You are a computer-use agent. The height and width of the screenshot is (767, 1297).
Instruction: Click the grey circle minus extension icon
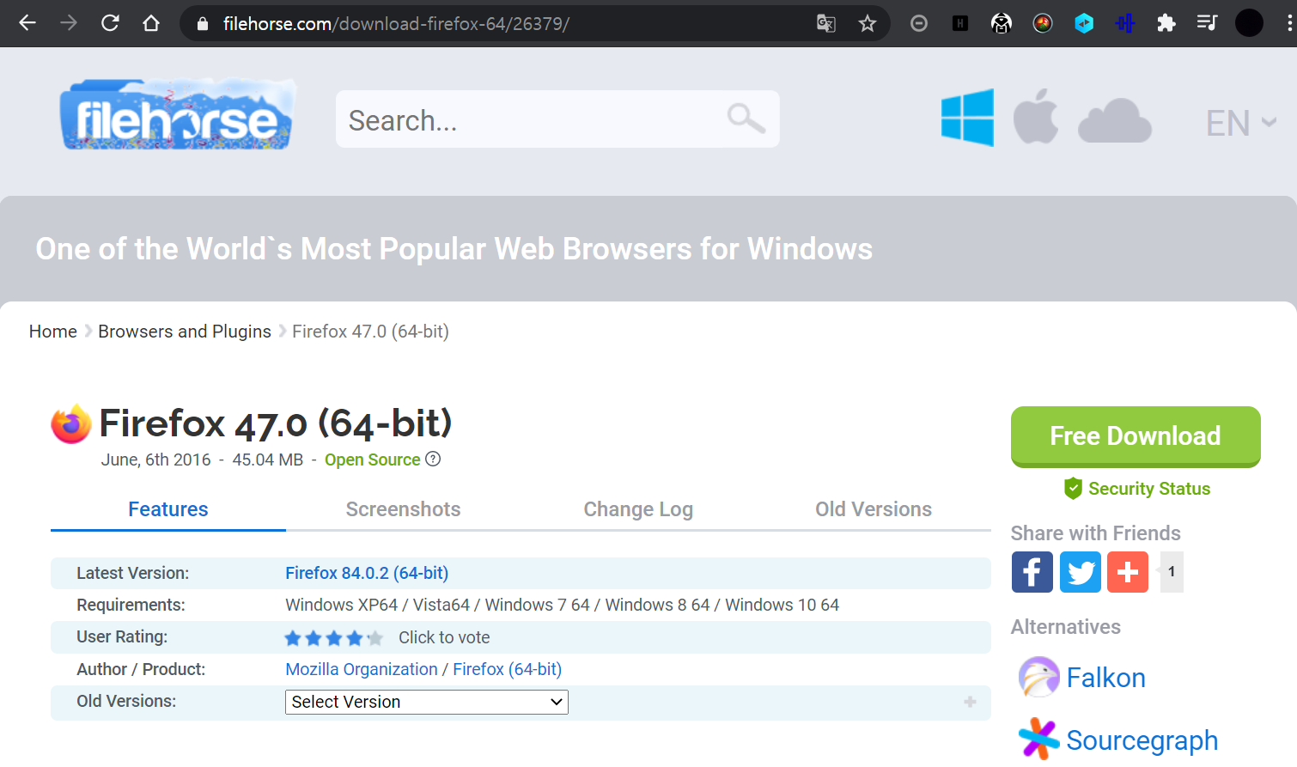tap(919, 23)
